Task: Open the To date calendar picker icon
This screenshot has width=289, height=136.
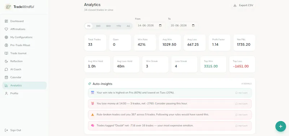Action: pyautogui.click(x=193, y=26)
